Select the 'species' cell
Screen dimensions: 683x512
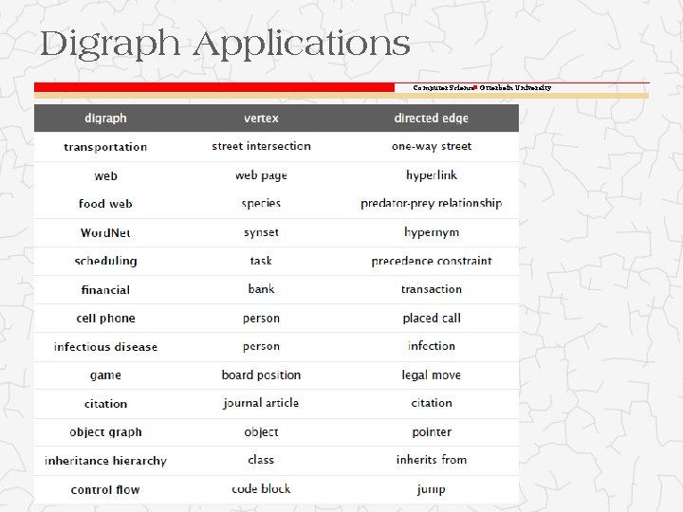point(261,204)
